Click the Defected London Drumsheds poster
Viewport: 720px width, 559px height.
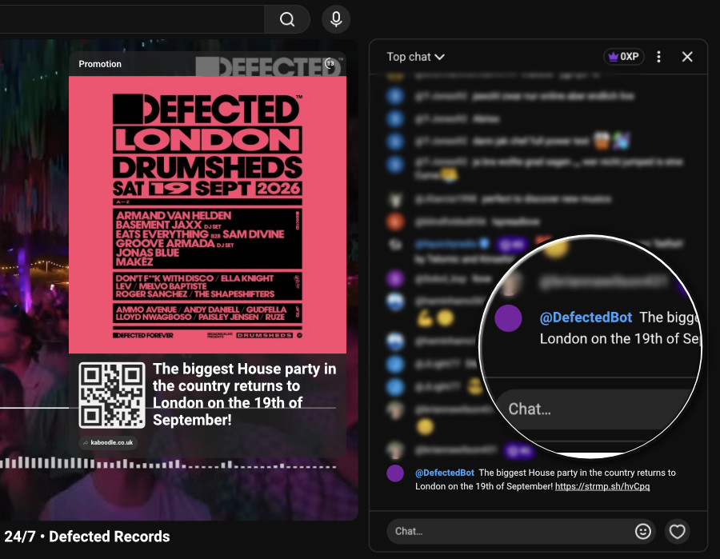[207, 215]
